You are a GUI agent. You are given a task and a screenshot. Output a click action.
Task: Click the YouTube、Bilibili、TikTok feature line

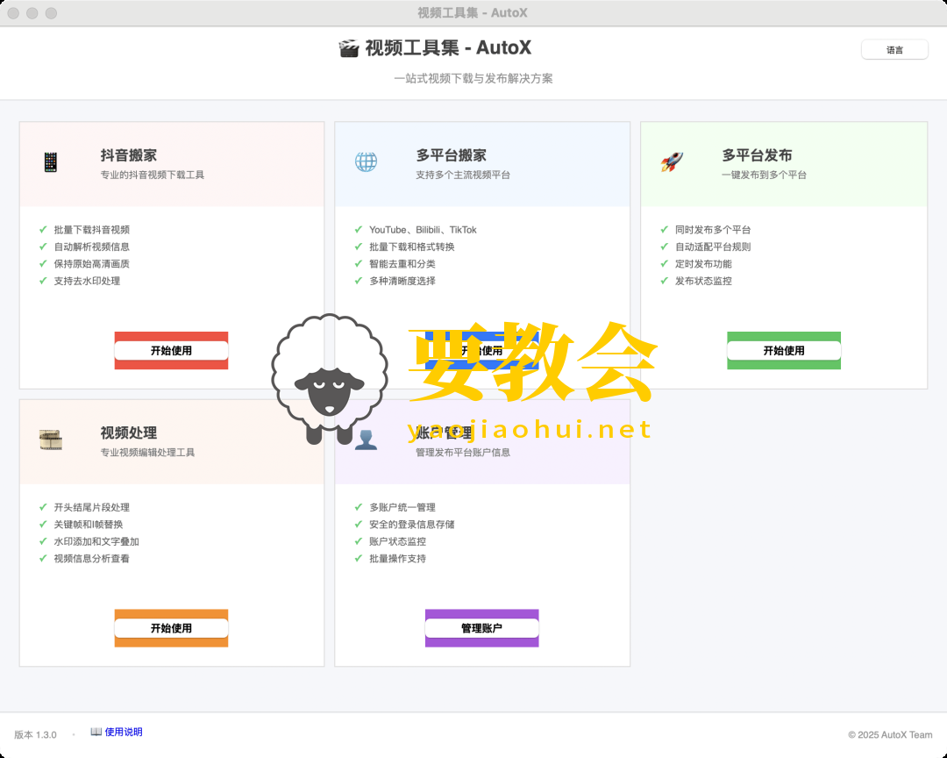click(423, 230)
